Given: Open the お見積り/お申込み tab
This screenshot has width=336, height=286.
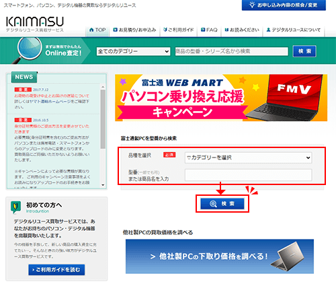Looking at the screenshot, I should pyautogui.click(x=134, y=30).
